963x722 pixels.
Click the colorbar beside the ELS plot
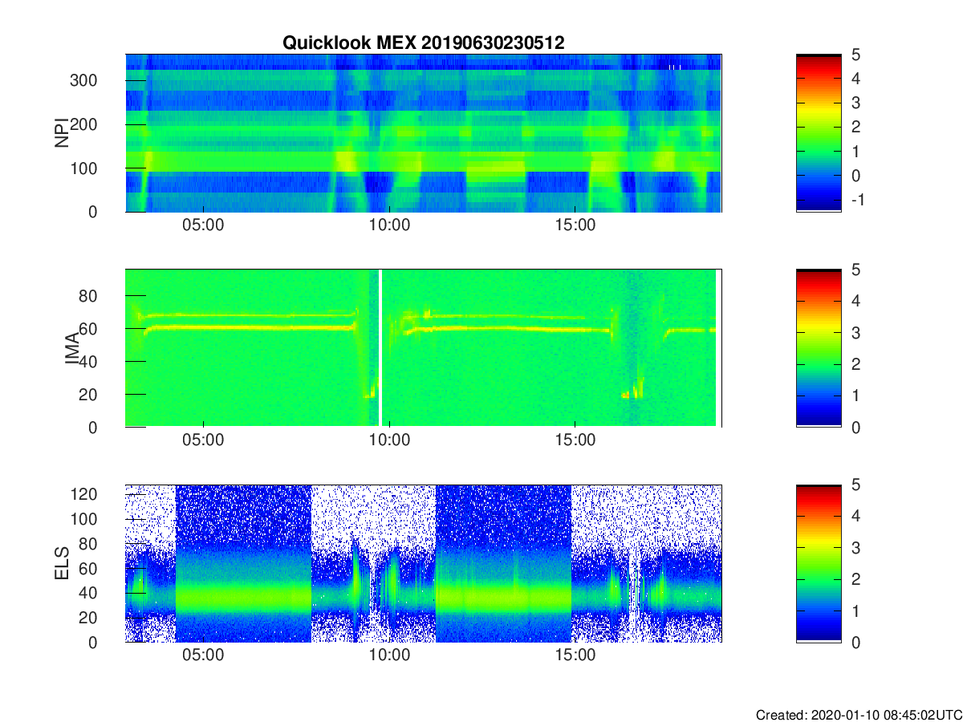click(x=819, y=563)
